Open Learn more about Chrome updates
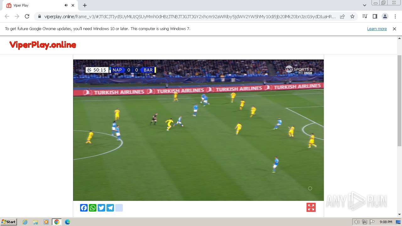Image resolution: width=402 pixels, height=226 pixels. point(377,29)
